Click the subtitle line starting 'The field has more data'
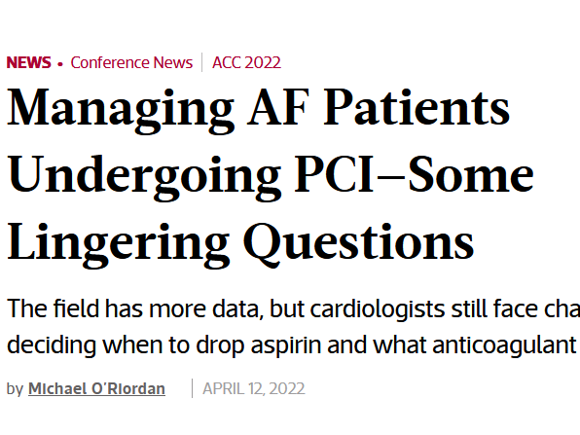The image size is (580, 435). point(293,308)
